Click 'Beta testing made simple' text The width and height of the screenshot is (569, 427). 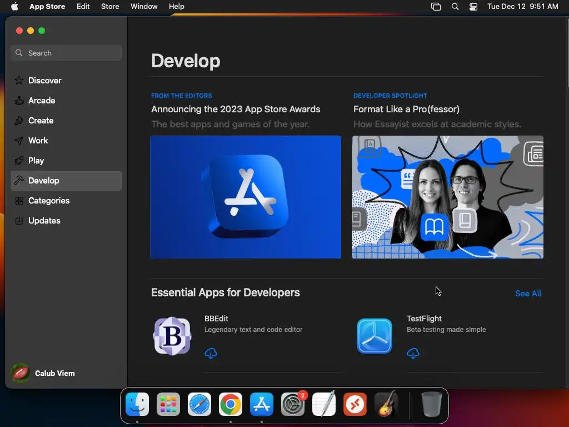(446, 330)
